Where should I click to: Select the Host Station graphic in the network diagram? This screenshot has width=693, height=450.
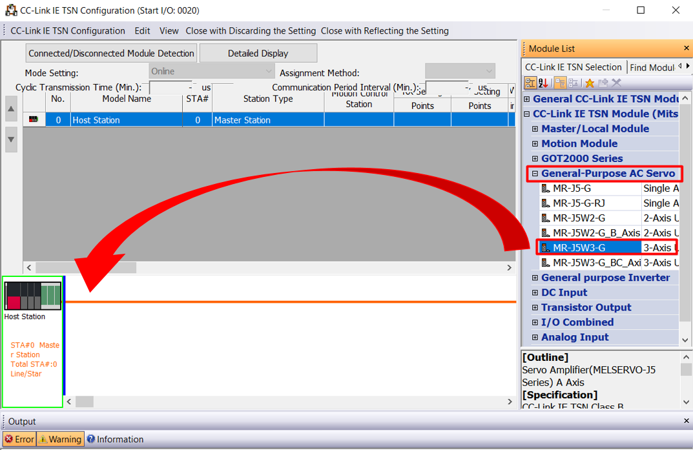coord(33,296)
